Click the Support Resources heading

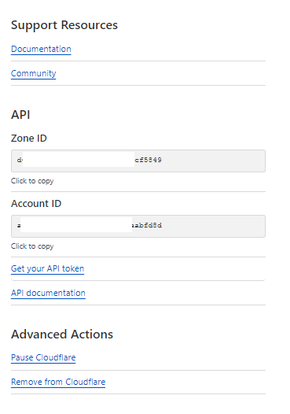pyautogui.click(x=64, y=25)
